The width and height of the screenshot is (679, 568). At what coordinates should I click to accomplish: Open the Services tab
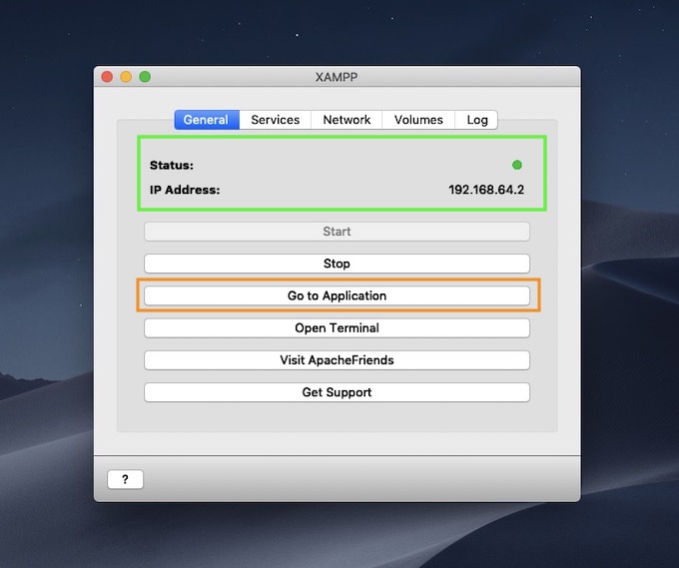click(x=275, y=120)
